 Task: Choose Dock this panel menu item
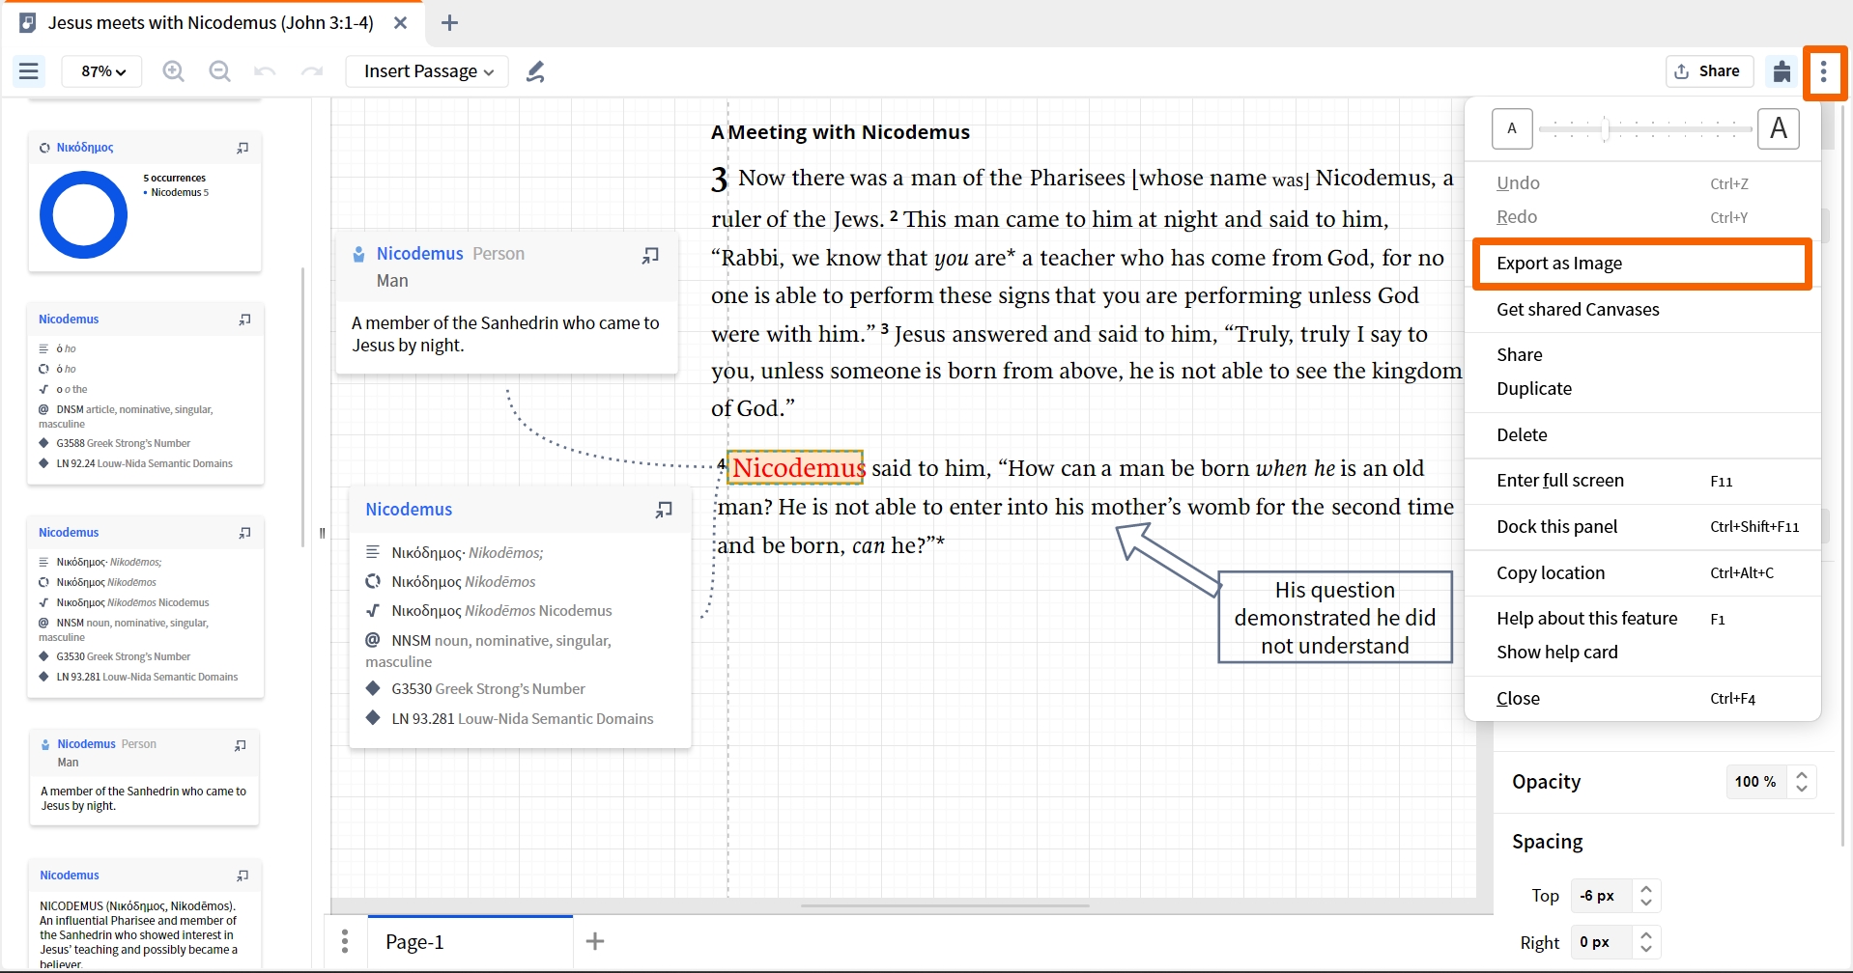1642,527
